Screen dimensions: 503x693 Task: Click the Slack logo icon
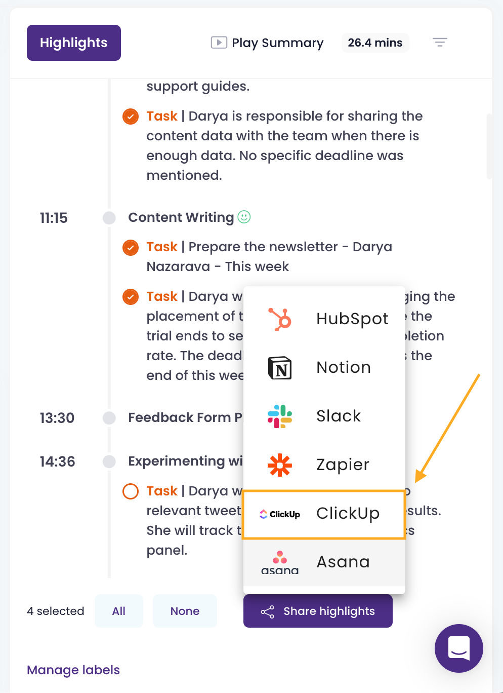tap(280, 416)
